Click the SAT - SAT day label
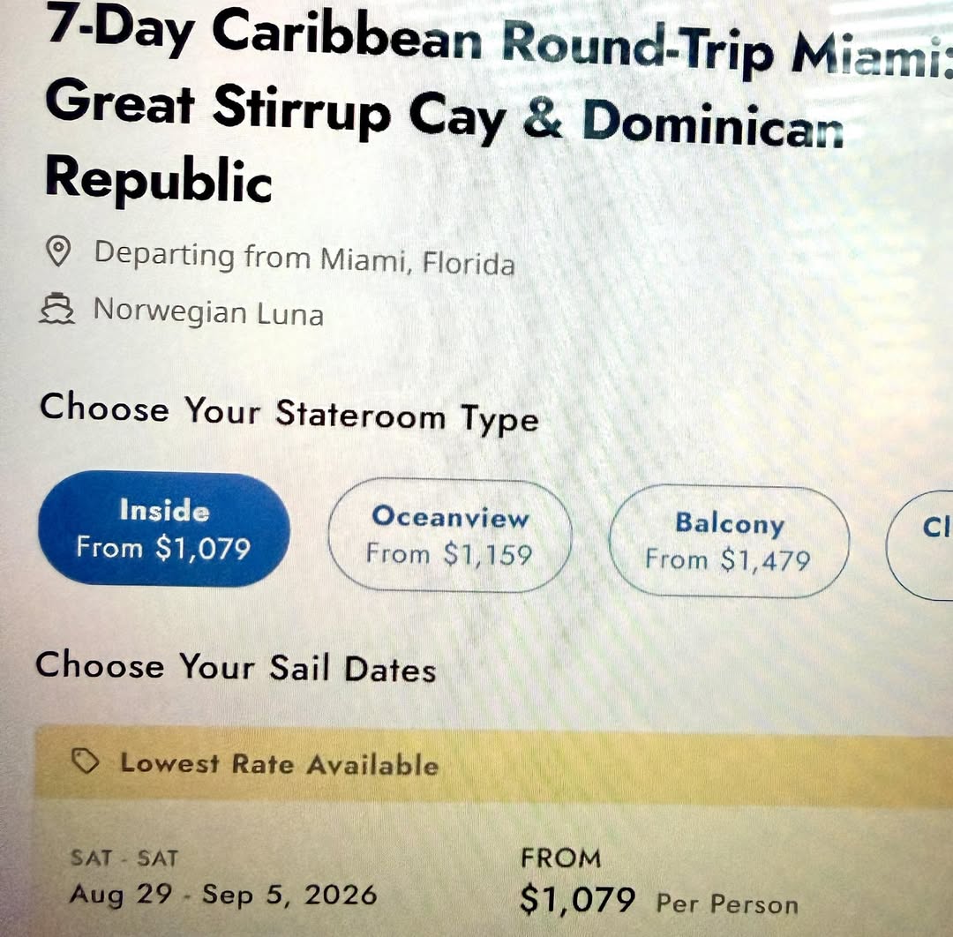Image resolution: width=953 pixels, height=937 pixels. tap(124, 858)
